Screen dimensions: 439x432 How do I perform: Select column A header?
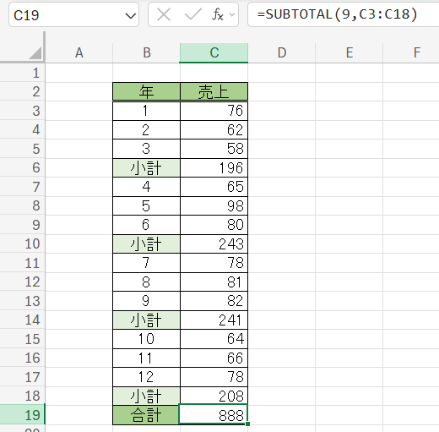point(79,52)
